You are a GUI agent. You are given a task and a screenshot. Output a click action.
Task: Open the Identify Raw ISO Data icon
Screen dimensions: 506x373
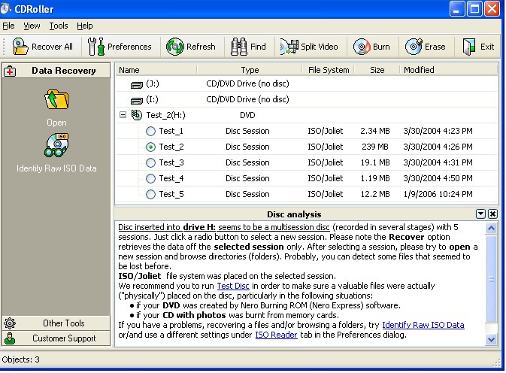56,146
